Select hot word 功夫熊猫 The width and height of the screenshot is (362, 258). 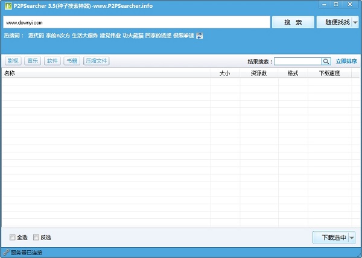133,36
